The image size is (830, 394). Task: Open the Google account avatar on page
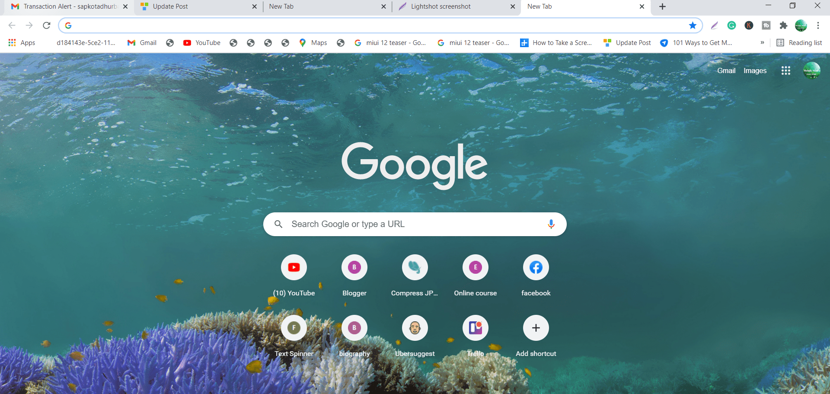811,70
